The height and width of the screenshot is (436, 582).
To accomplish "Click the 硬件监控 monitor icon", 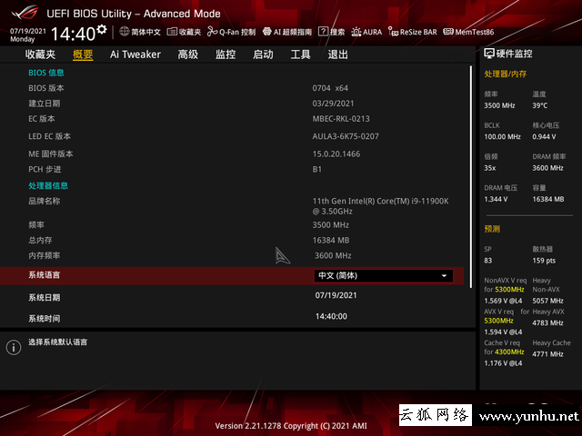I will coord(489,54).
